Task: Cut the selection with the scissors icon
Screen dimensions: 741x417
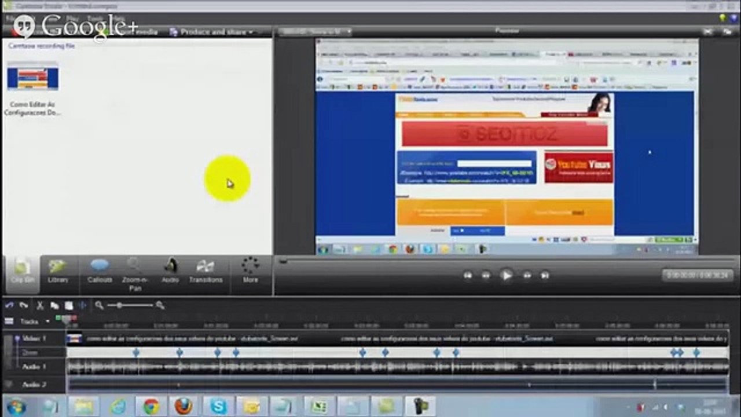Action: click(40, 305)
